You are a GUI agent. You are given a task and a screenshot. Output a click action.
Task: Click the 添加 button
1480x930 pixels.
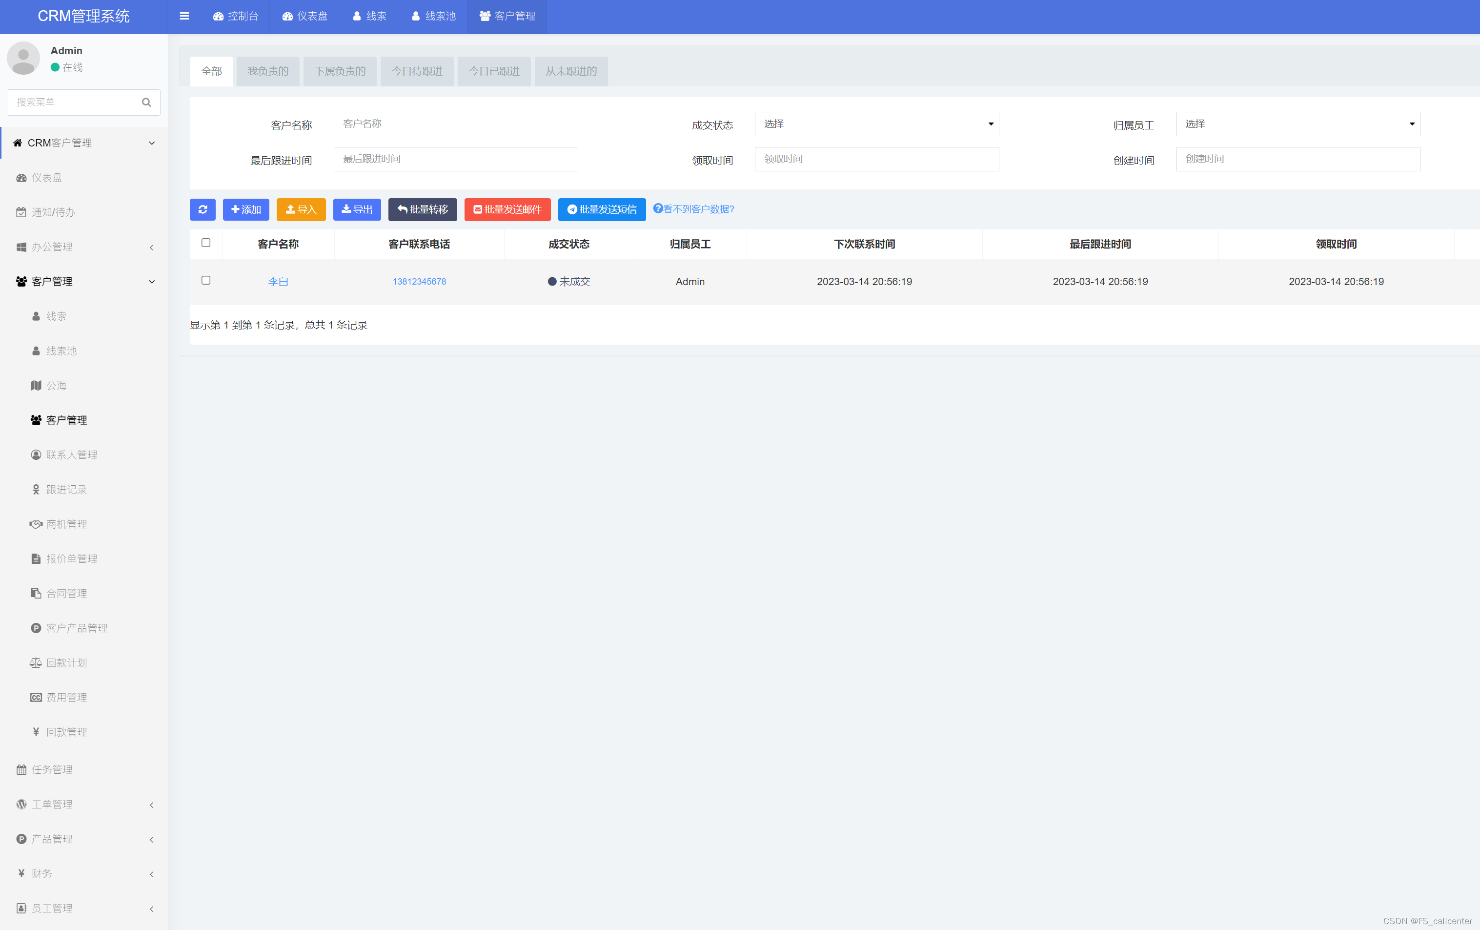(x=246, y=209)
